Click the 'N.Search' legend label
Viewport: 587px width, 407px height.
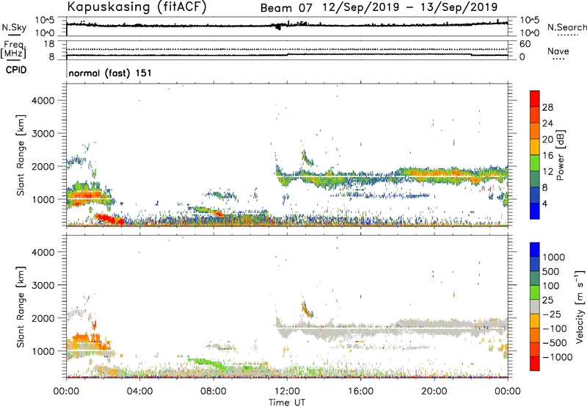[566, 27]
